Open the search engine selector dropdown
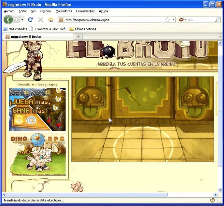 [183, 20]
